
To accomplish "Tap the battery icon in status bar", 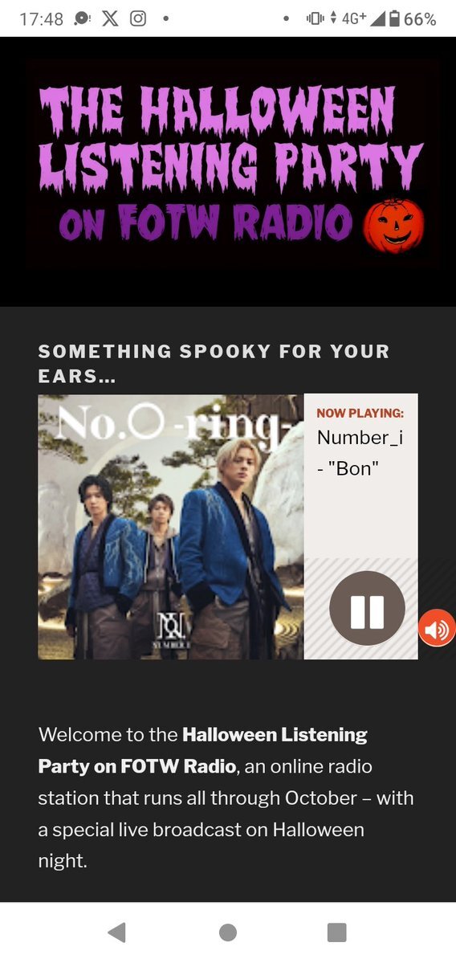I will click(395, 19).
